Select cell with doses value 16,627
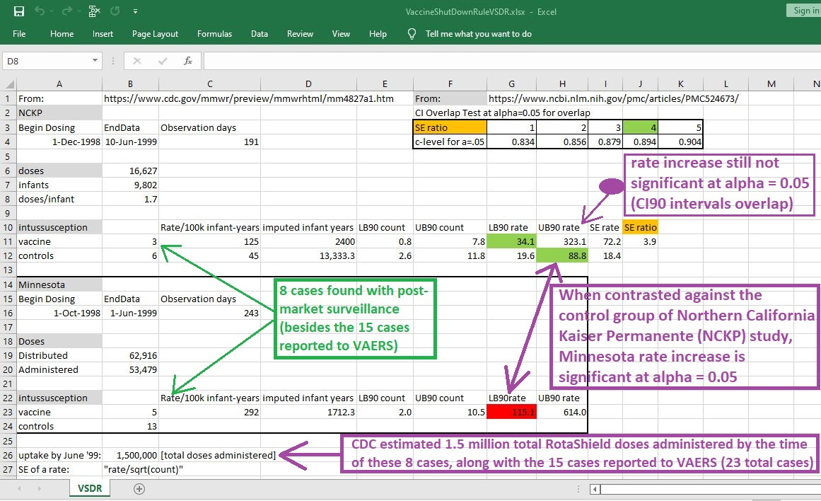Screen dimensions: 821x501 click(130, 171)
